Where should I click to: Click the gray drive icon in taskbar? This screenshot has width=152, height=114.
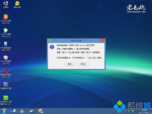tap(32, 111)
